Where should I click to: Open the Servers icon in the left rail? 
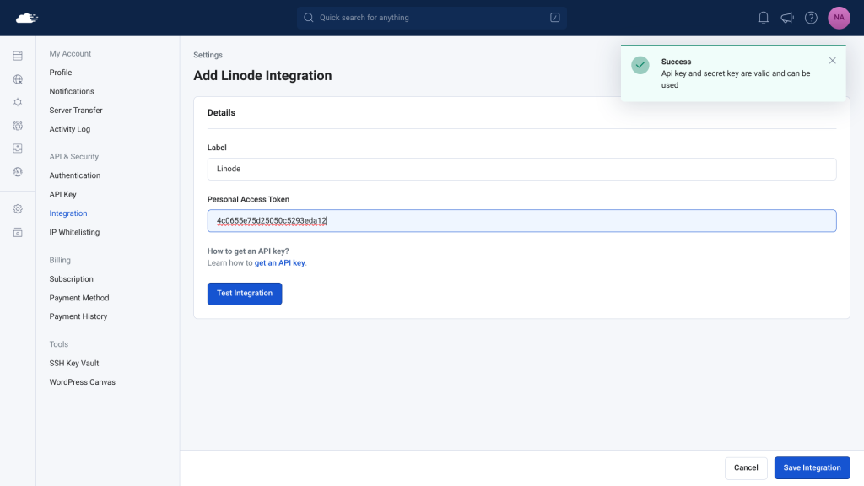pyautogui.click(x=18, y=56)
